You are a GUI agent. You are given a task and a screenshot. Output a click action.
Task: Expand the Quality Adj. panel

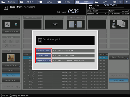(x=33, y=17)
